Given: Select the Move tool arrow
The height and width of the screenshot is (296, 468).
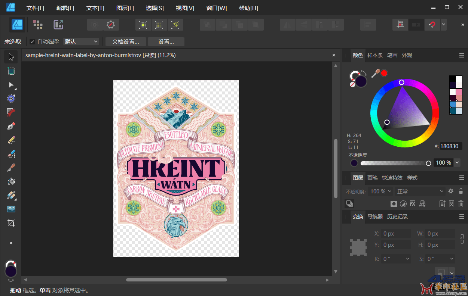Looking at the screenshot, I should coord(11,57).
